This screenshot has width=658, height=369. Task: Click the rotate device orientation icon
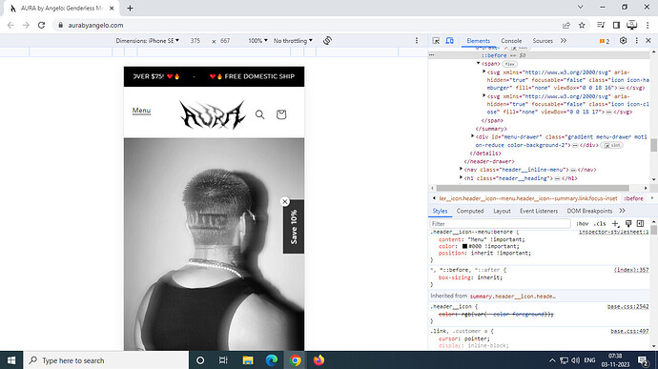(x=327, y=41)
